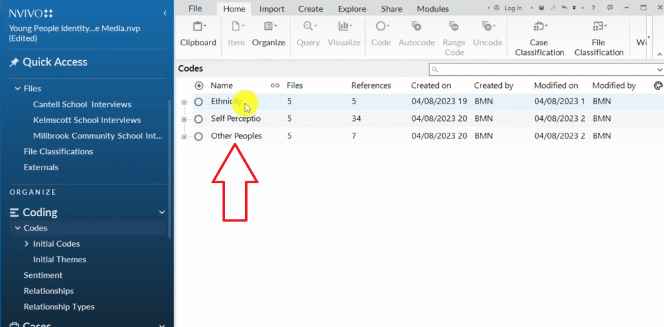
Task: Open Cantell School Interviews folder
Action: pos(82,104)
